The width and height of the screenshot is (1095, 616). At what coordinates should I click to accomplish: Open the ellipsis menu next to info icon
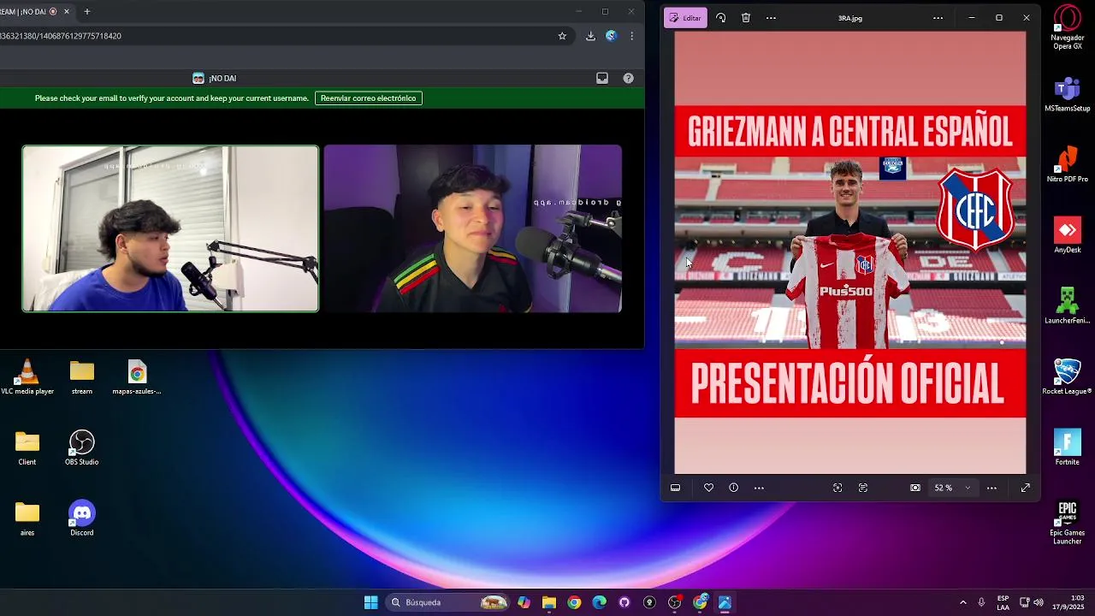(x=759, y=488)
